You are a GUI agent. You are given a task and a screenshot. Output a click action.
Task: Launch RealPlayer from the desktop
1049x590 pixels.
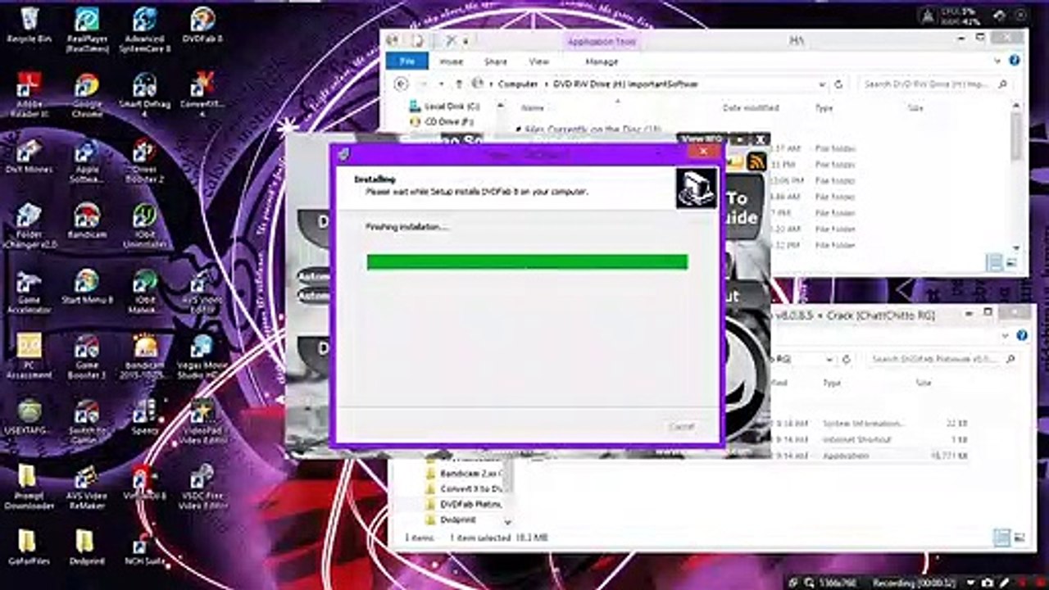tap(87, 29)
